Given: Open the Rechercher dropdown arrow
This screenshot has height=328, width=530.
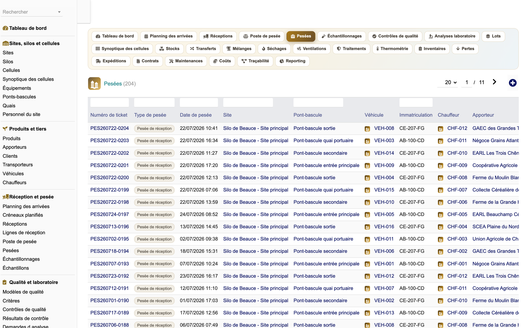Looking at the screenshot, I should tap(59, 12).
